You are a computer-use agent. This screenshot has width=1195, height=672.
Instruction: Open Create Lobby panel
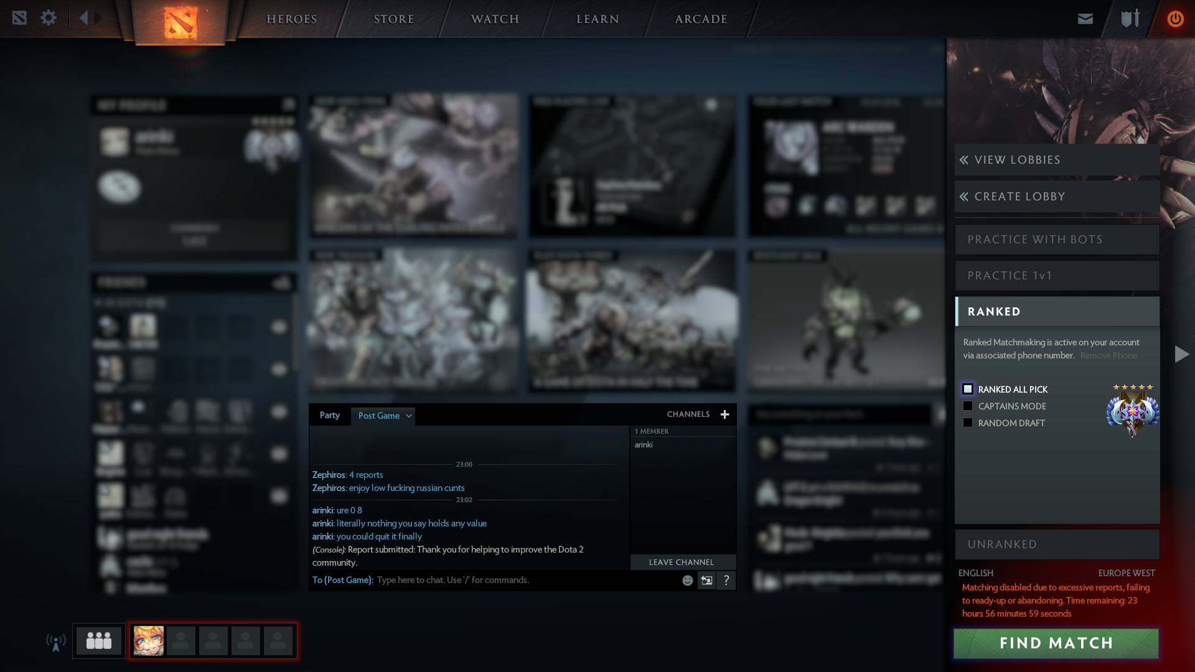pos(1057,197)
